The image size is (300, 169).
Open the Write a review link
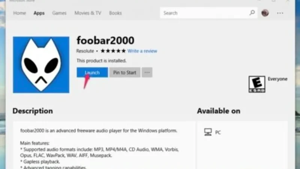point(142,51)
